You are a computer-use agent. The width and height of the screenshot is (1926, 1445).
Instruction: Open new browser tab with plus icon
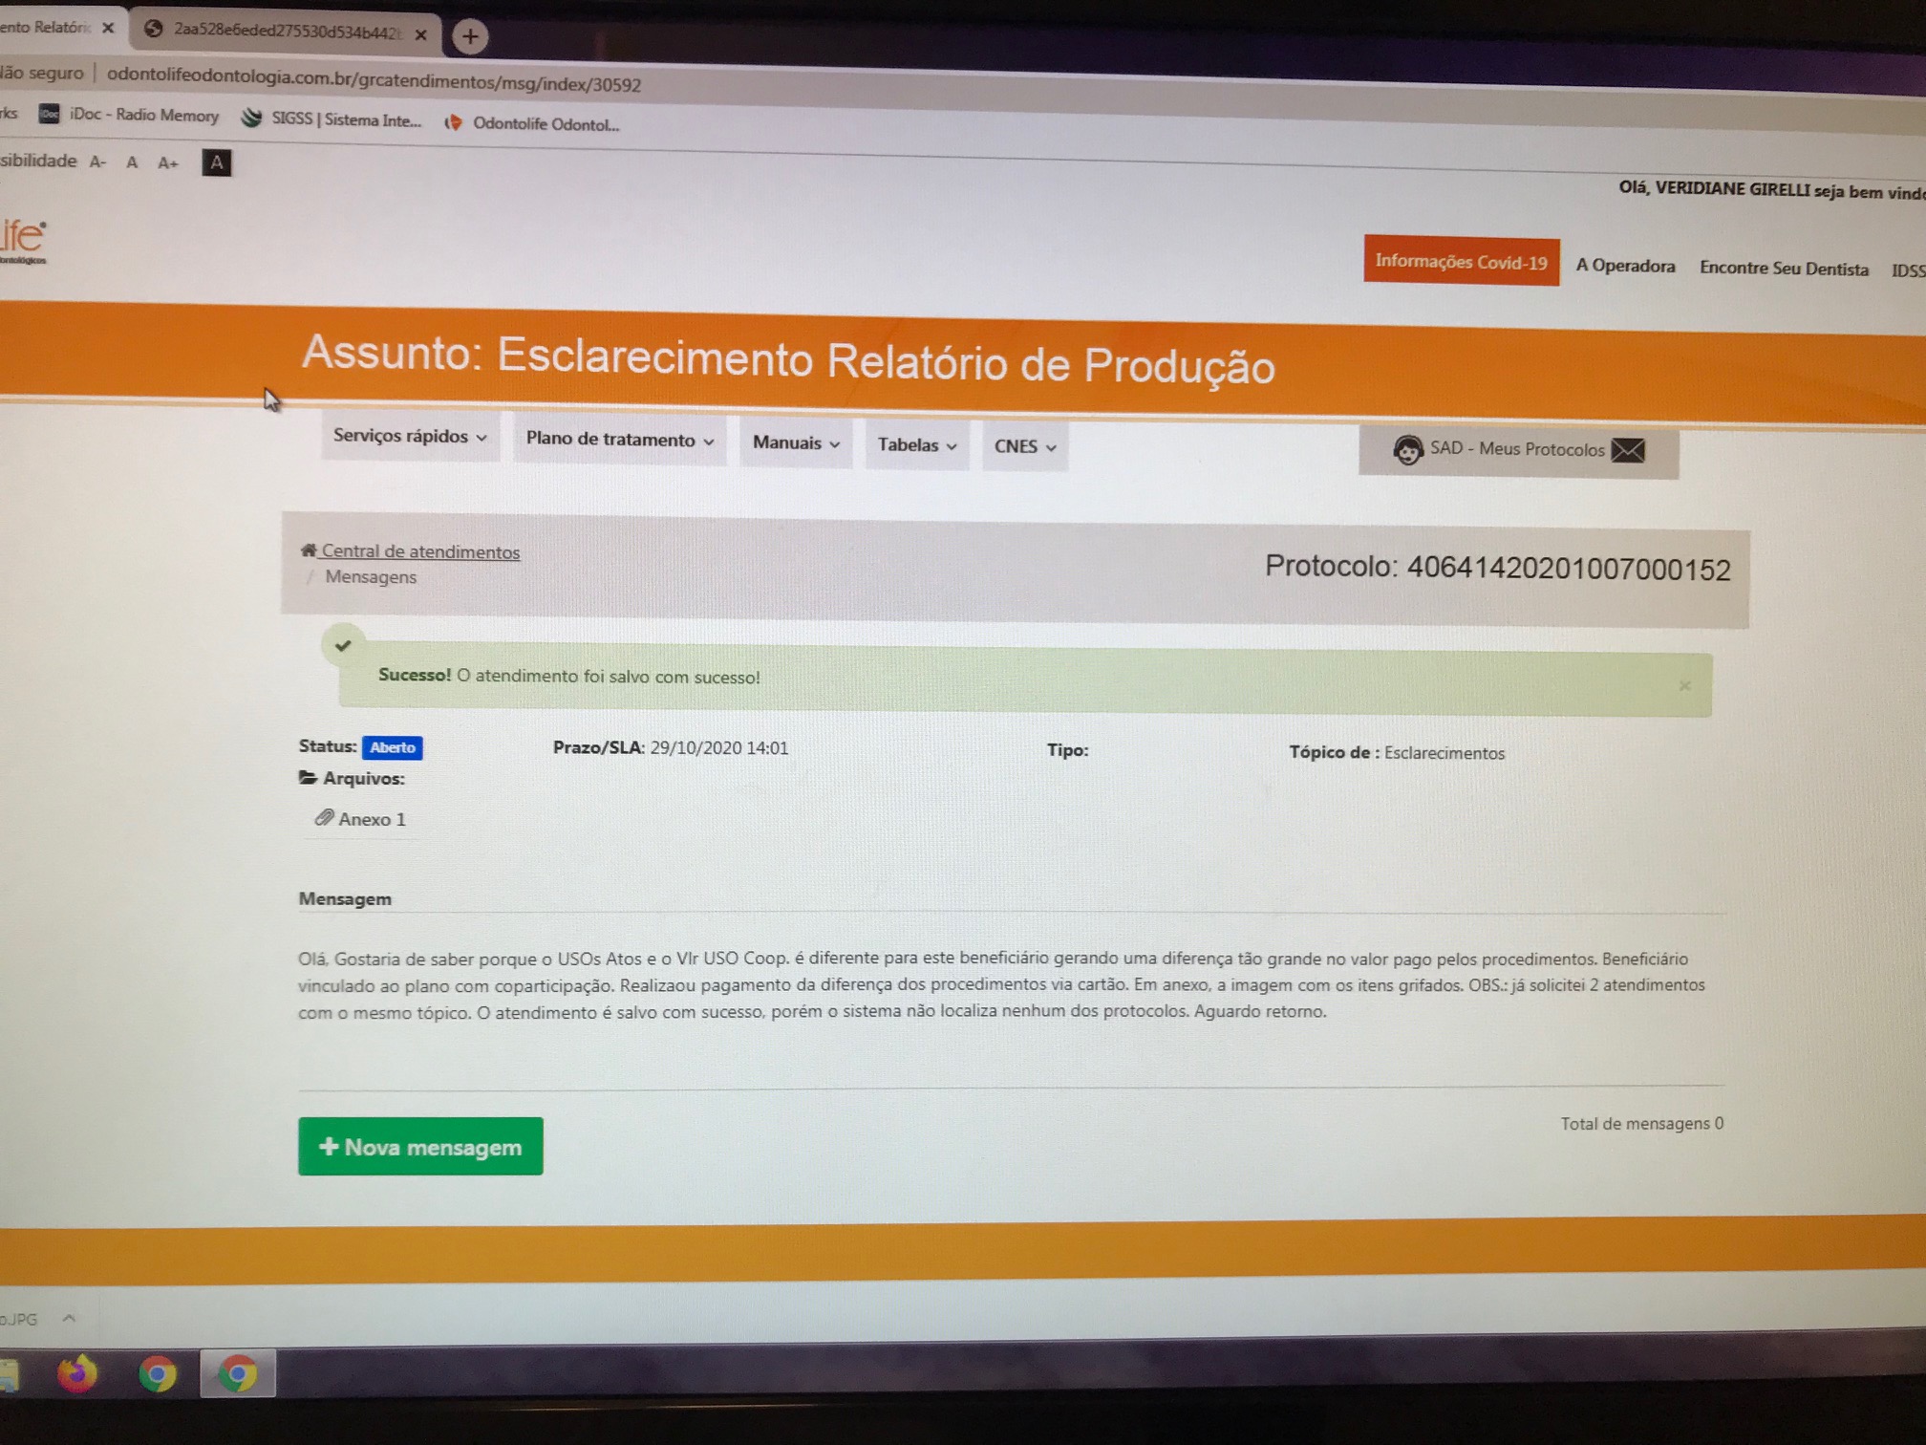[469, 37]
